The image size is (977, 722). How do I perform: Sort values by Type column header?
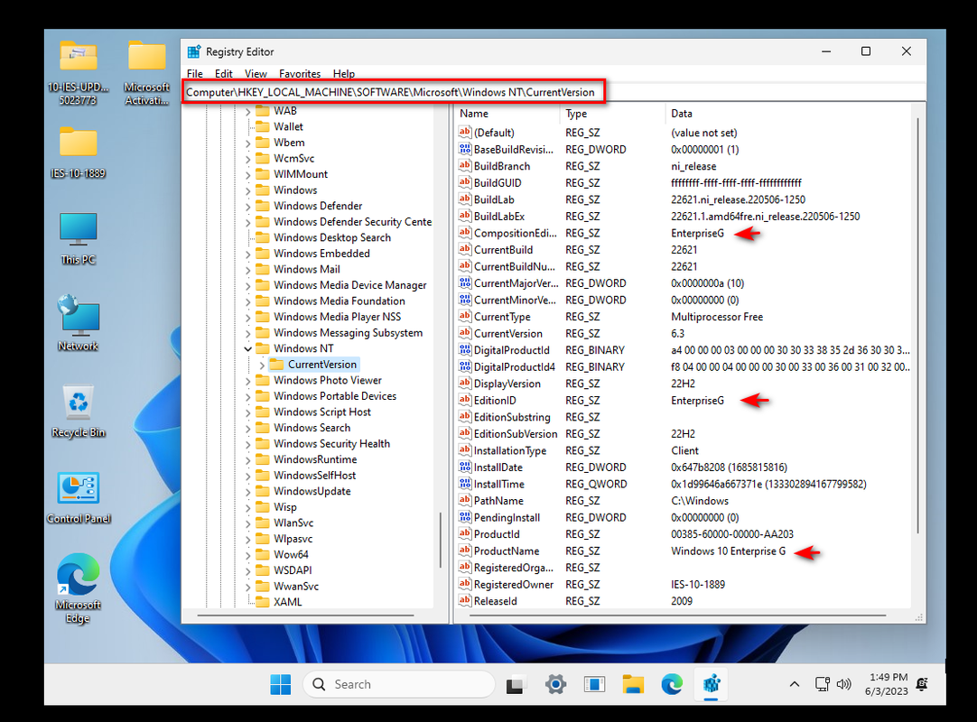pyautogui.click(x=612, y=114)
